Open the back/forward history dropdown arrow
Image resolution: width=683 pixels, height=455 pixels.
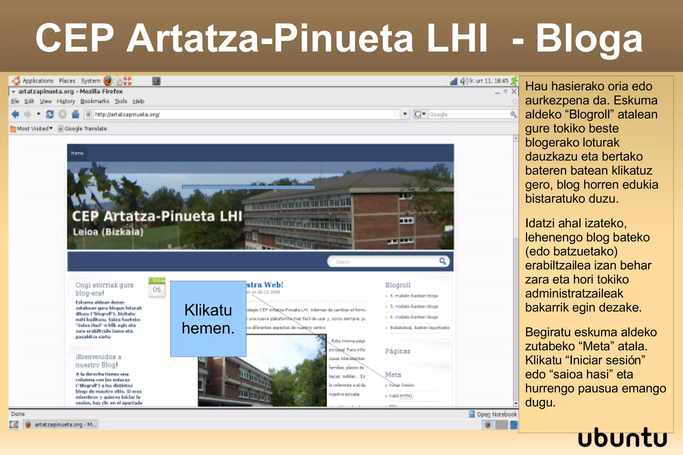pos(39,114)
